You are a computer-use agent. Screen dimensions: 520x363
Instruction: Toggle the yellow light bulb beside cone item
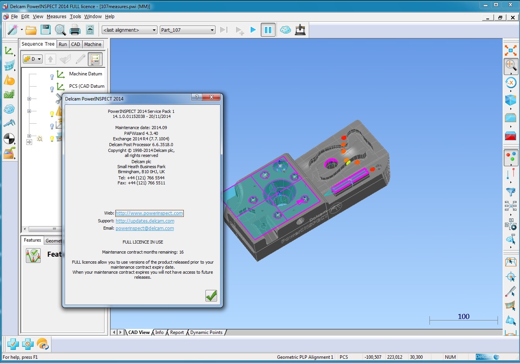click(52, 114)
